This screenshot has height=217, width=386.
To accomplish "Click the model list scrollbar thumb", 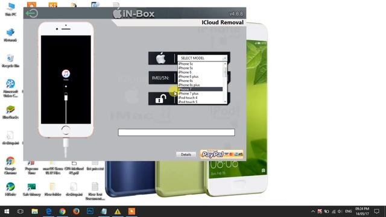I will (x=225, y=72).
